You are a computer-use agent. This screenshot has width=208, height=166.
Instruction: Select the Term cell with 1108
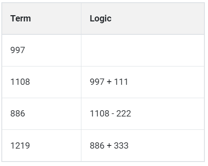click(42, 82)
